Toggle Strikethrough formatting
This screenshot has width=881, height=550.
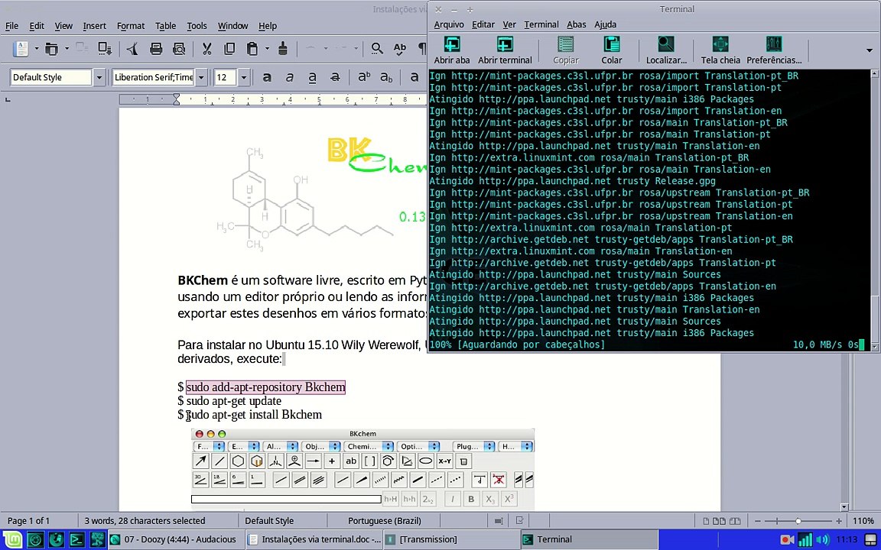point(335,77)
